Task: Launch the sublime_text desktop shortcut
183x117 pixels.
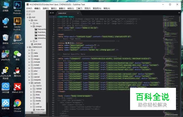Action: [x=17, y=39]
